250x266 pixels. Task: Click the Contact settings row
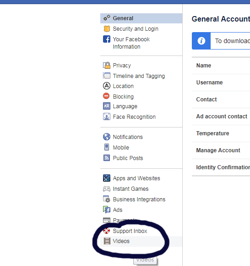click(x=221, y=100)
